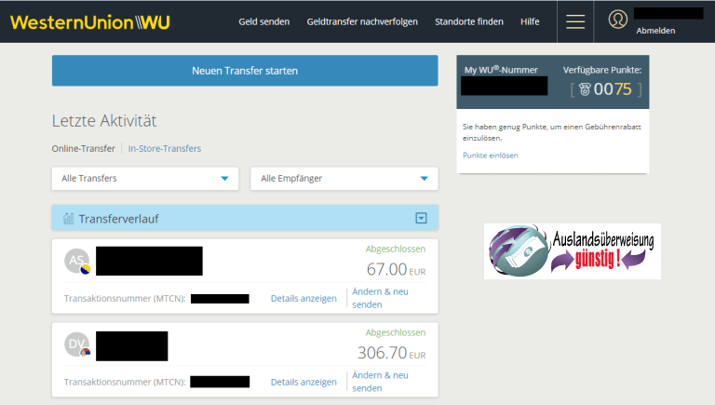
Task: Switch to In-Store-Transfers tab
Action: click(x=165, y=148)
